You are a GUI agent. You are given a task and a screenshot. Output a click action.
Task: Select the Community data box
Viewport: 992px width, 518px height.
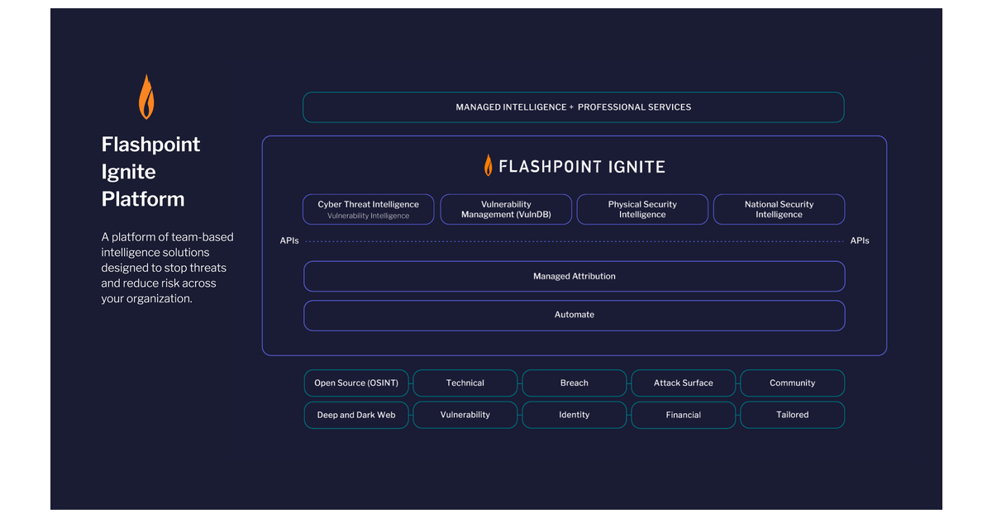tap(793, 383)
